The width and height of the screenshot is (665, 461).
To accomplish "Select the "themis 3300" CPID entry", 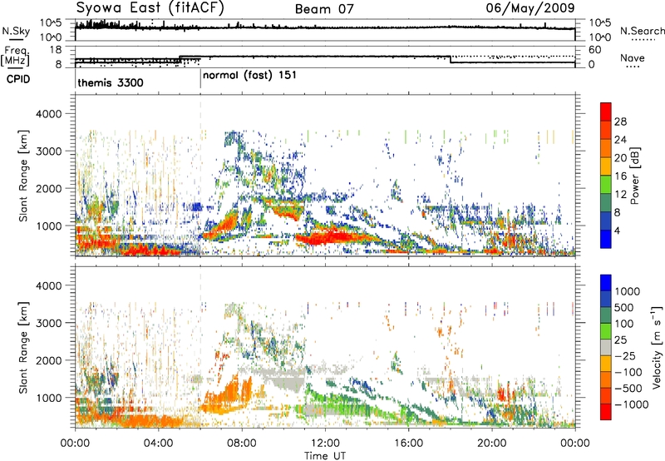I will [111, 82].
